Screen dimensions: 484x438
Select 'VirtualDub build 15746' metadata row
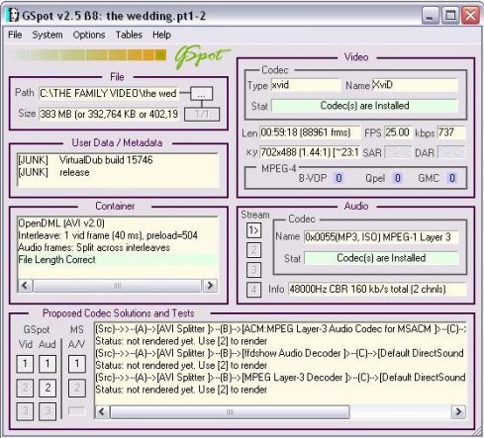(x=118, y=160)
